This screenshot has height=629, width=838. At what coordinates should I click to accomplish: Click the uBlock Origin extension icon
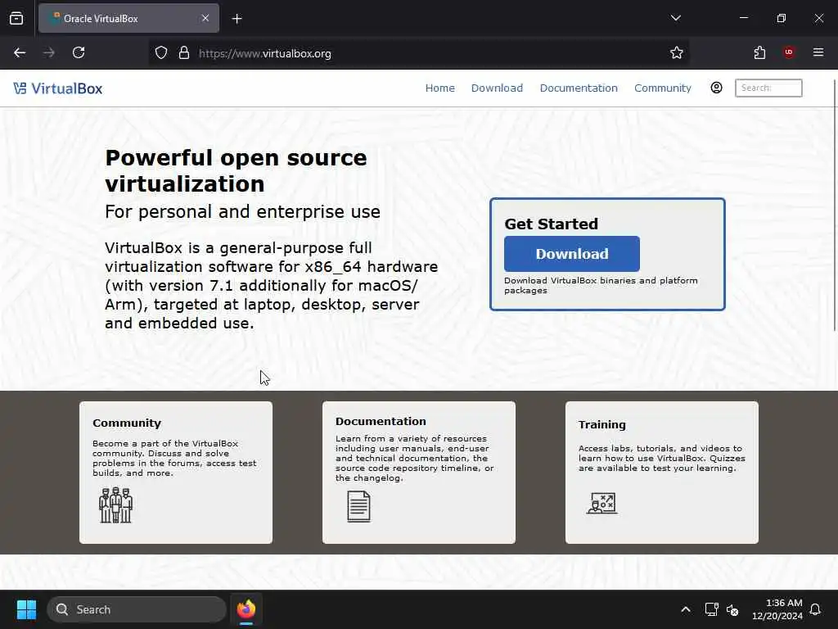[x=789, y=52]
